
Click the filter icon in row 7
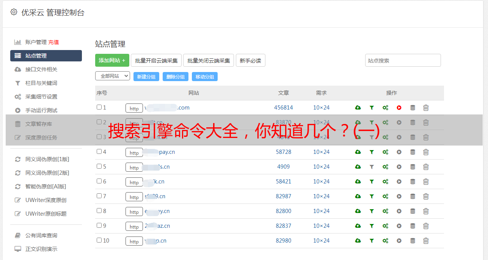372,196
